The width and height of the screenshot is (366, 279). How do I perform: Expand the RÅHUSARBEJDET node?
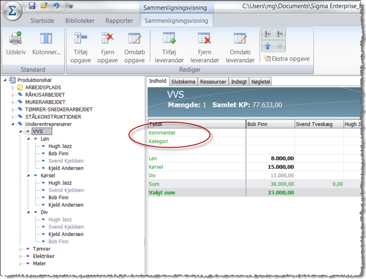(13, 95)
